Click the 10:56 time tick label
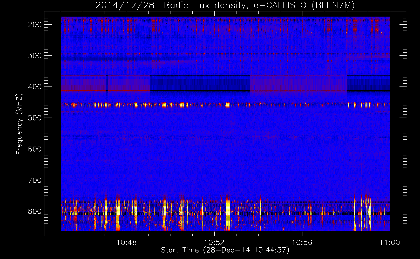This screenshot has width=420, height=259. (302, 243)
